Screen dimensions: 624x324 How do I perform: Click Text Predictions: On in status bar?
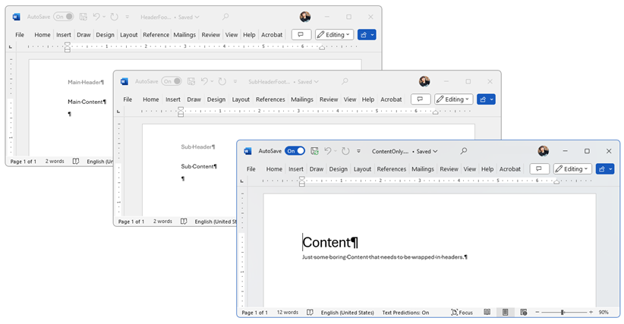click(405, 313)
